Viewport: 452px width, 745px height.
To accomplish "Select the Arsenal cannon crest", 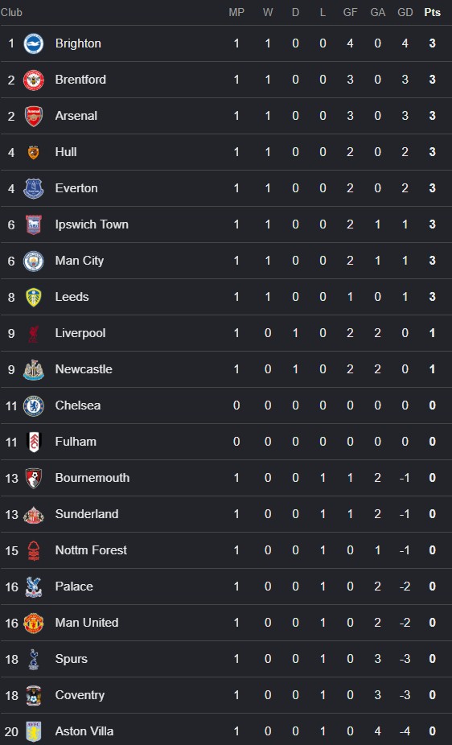I will coord(34,116).
